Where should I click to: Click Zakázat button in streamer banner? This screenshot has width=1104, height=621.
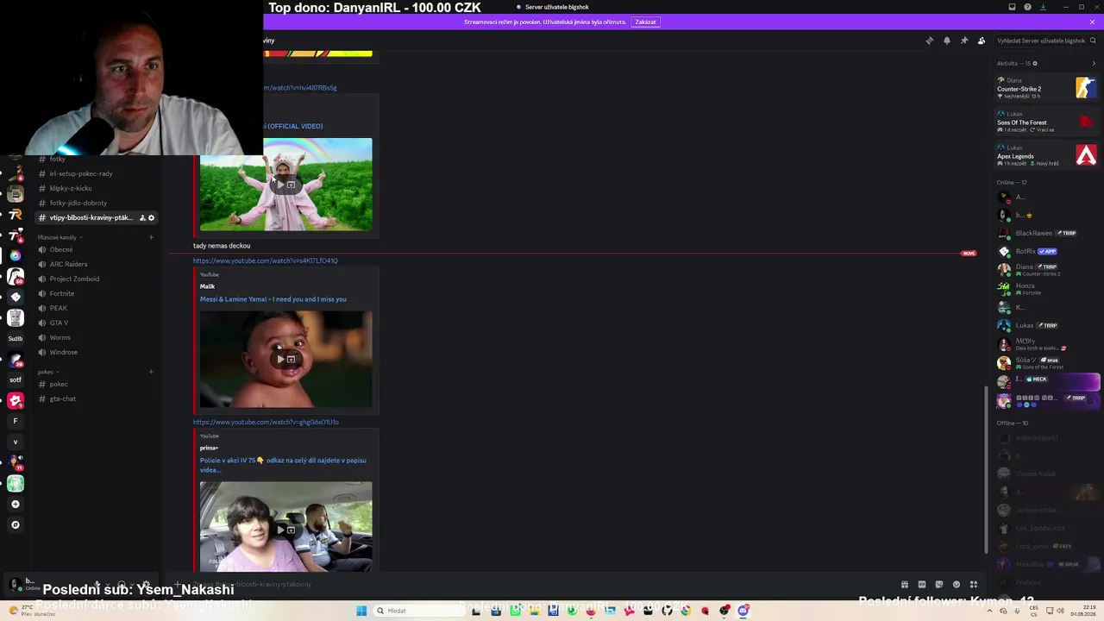(x=645, y=22)
